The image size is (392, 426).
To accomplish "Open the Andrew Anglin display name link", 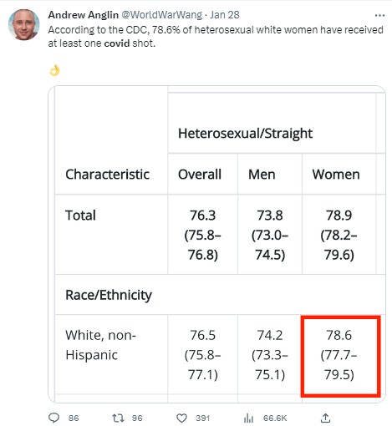I will pyautogui.click(x=84, y=15).
